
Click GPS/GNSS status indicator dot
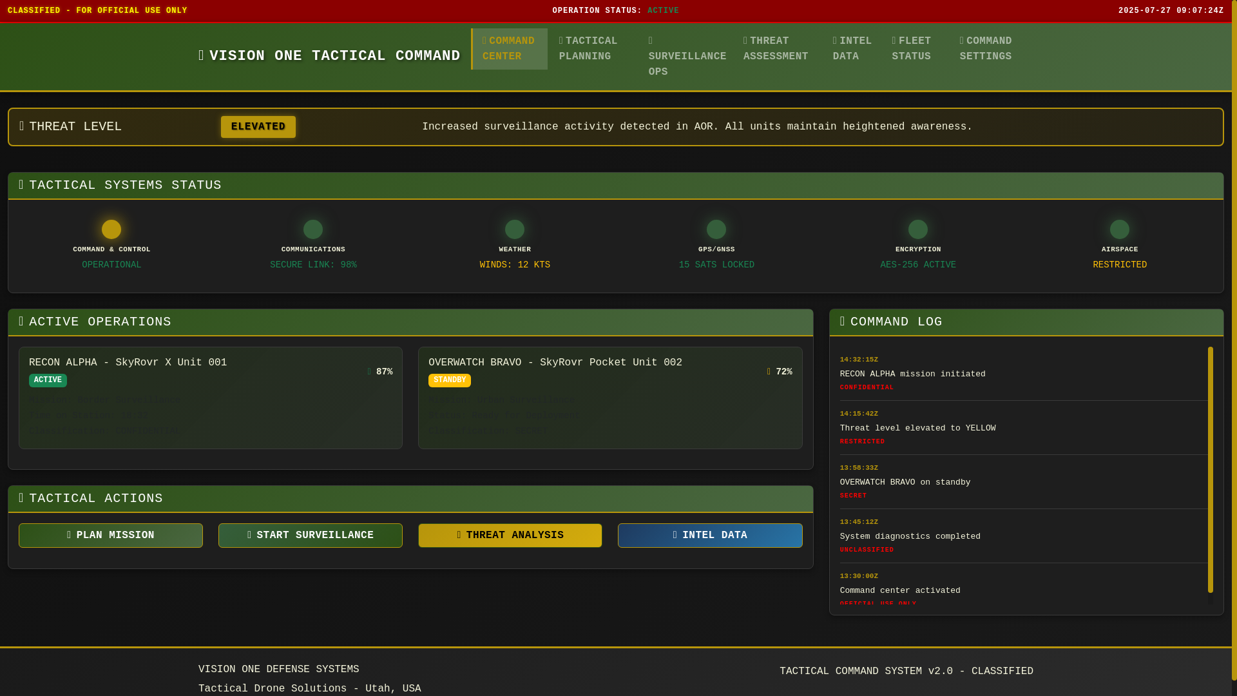pos(716,229)
